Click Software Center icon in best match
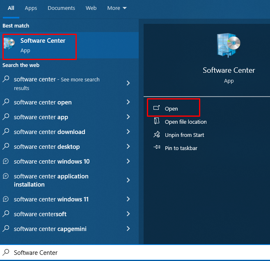The width and height of the screenshot is (270, 261). (x=9, y=44)
